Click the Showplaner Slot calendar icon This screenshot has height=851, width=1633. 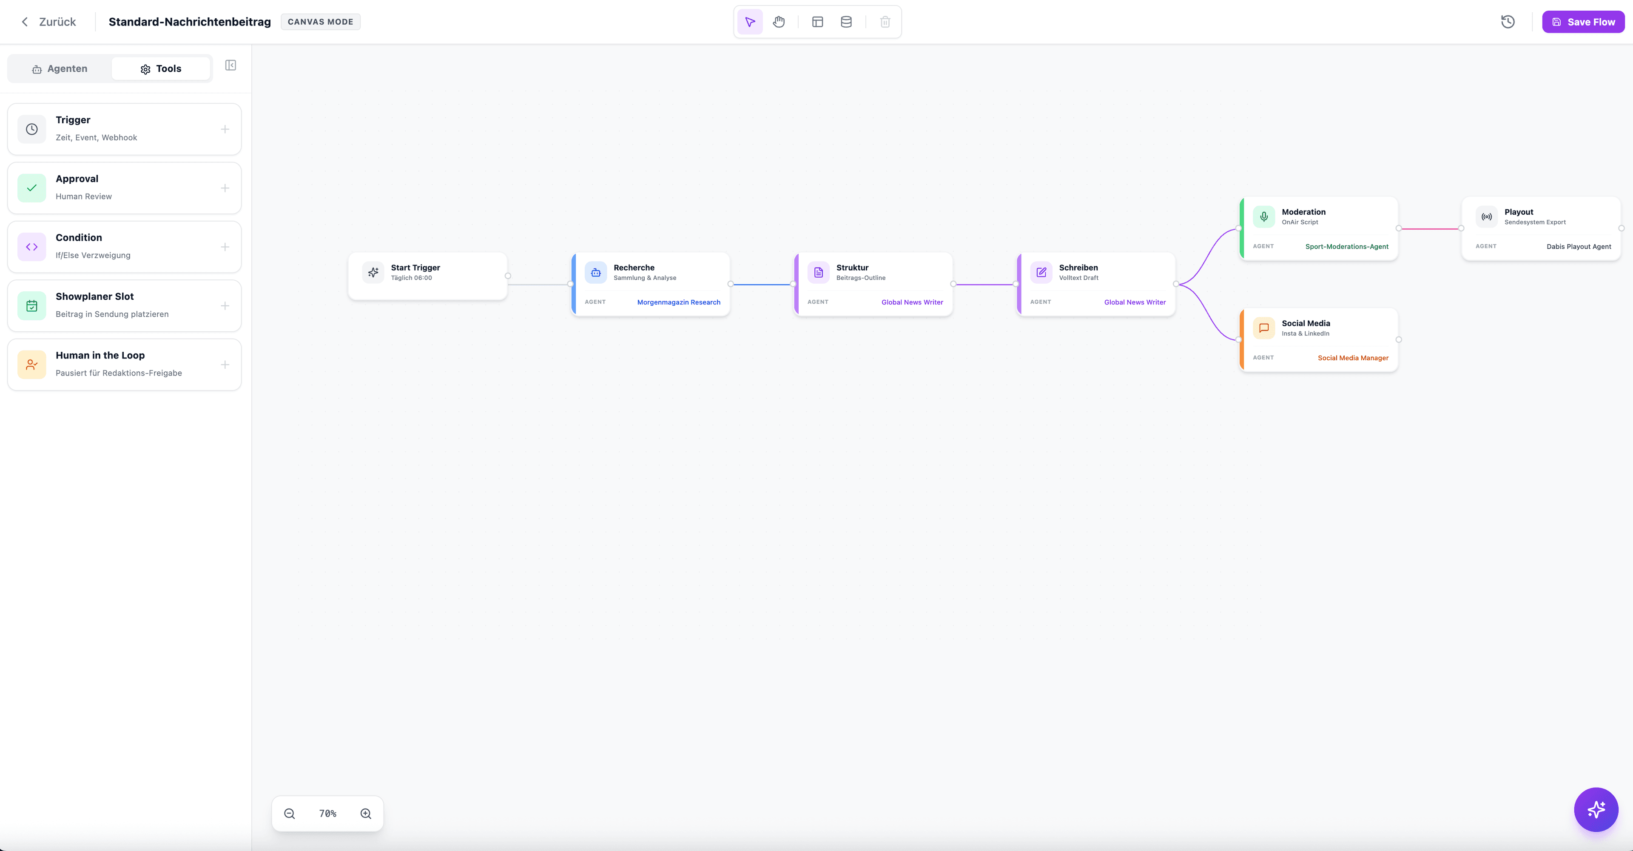32,306
